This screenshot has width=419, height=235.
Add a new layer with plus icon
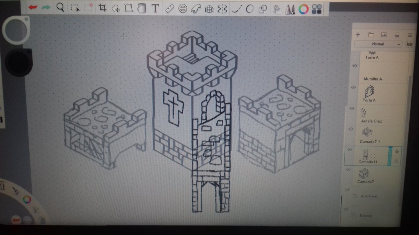click(358, 35)
